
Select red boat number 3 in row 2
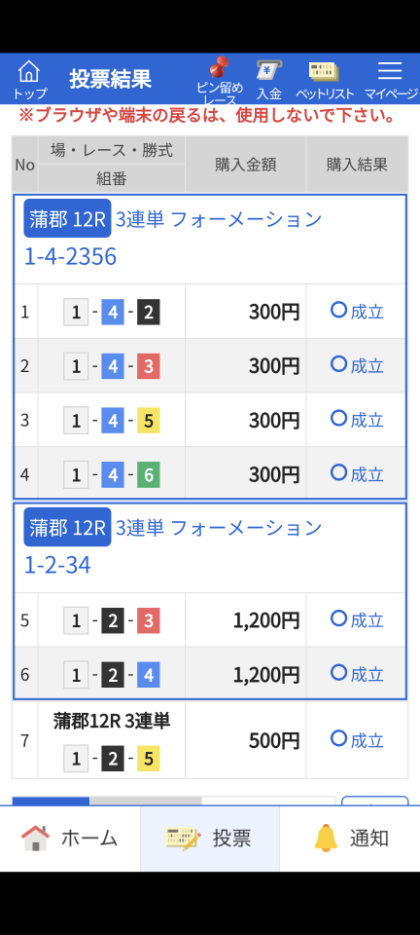[148, 366]
